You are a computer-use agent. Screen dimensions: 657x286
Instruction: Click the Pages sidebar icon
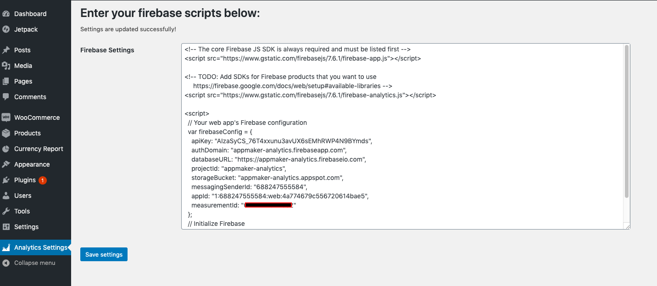pos(6,81)
